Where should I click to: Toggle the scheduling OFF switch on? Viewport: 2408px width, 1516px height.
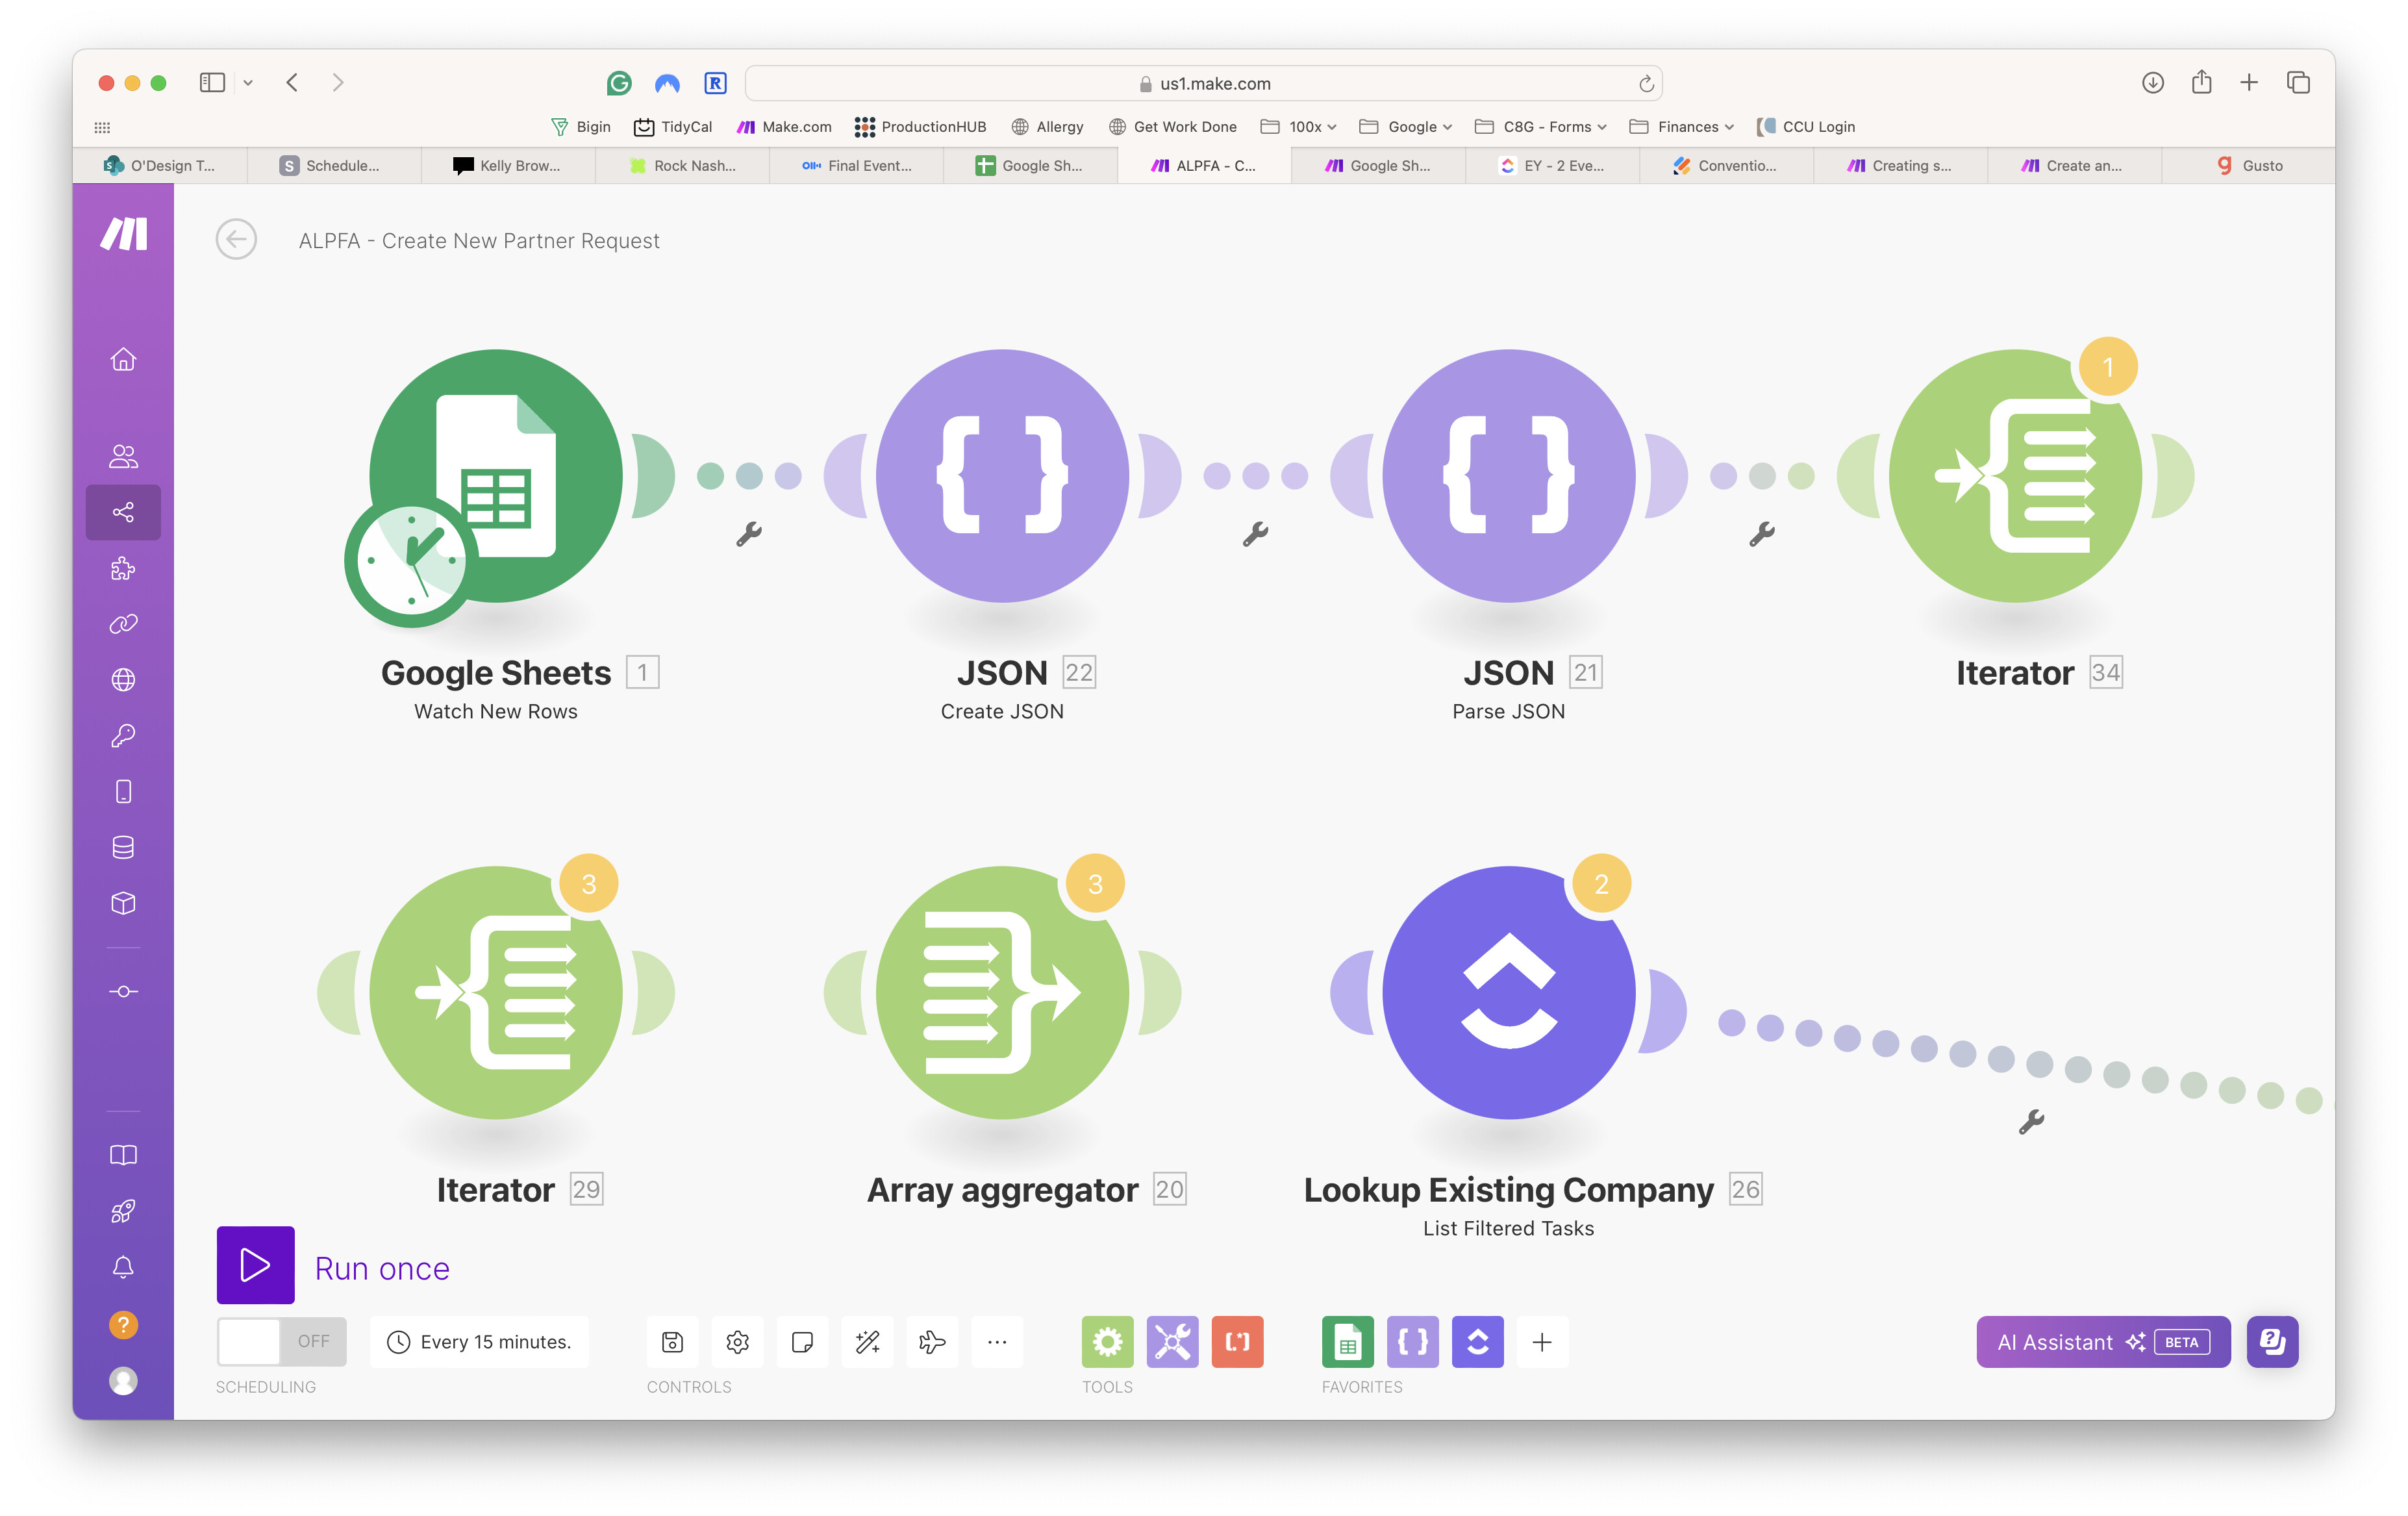(281, 1342)
